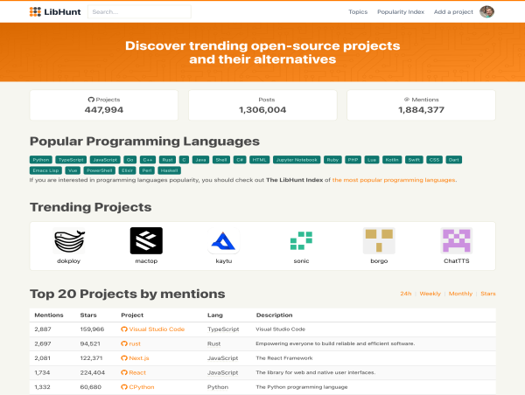Open the Popularity Index page
This screenshot has width=525, height=395.
tap(401, 11)
